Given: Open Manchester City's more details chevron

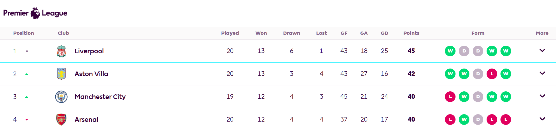Looking at the screenshot, I should [x=542, y=96].
